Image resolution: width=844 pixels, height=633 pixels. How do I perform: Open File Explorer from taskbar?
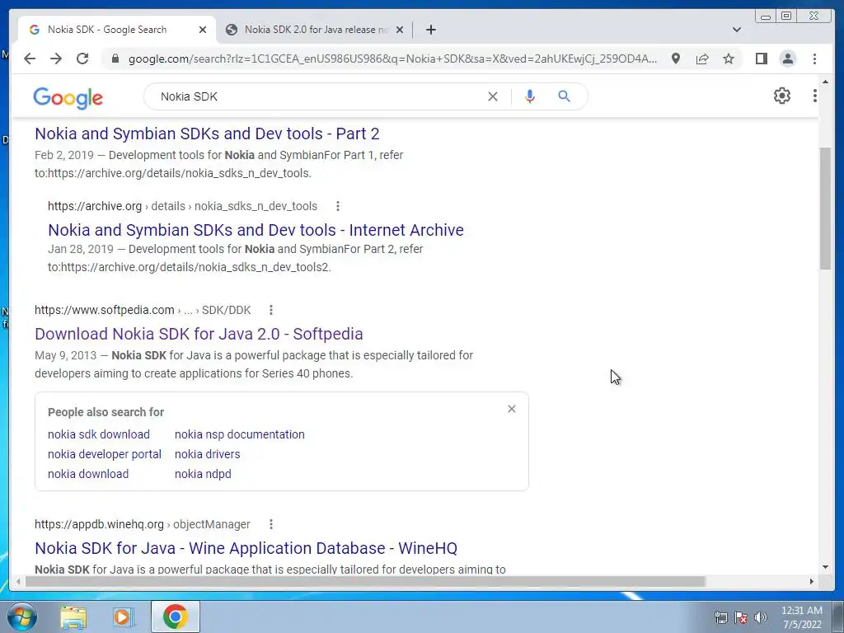[73, 617]
